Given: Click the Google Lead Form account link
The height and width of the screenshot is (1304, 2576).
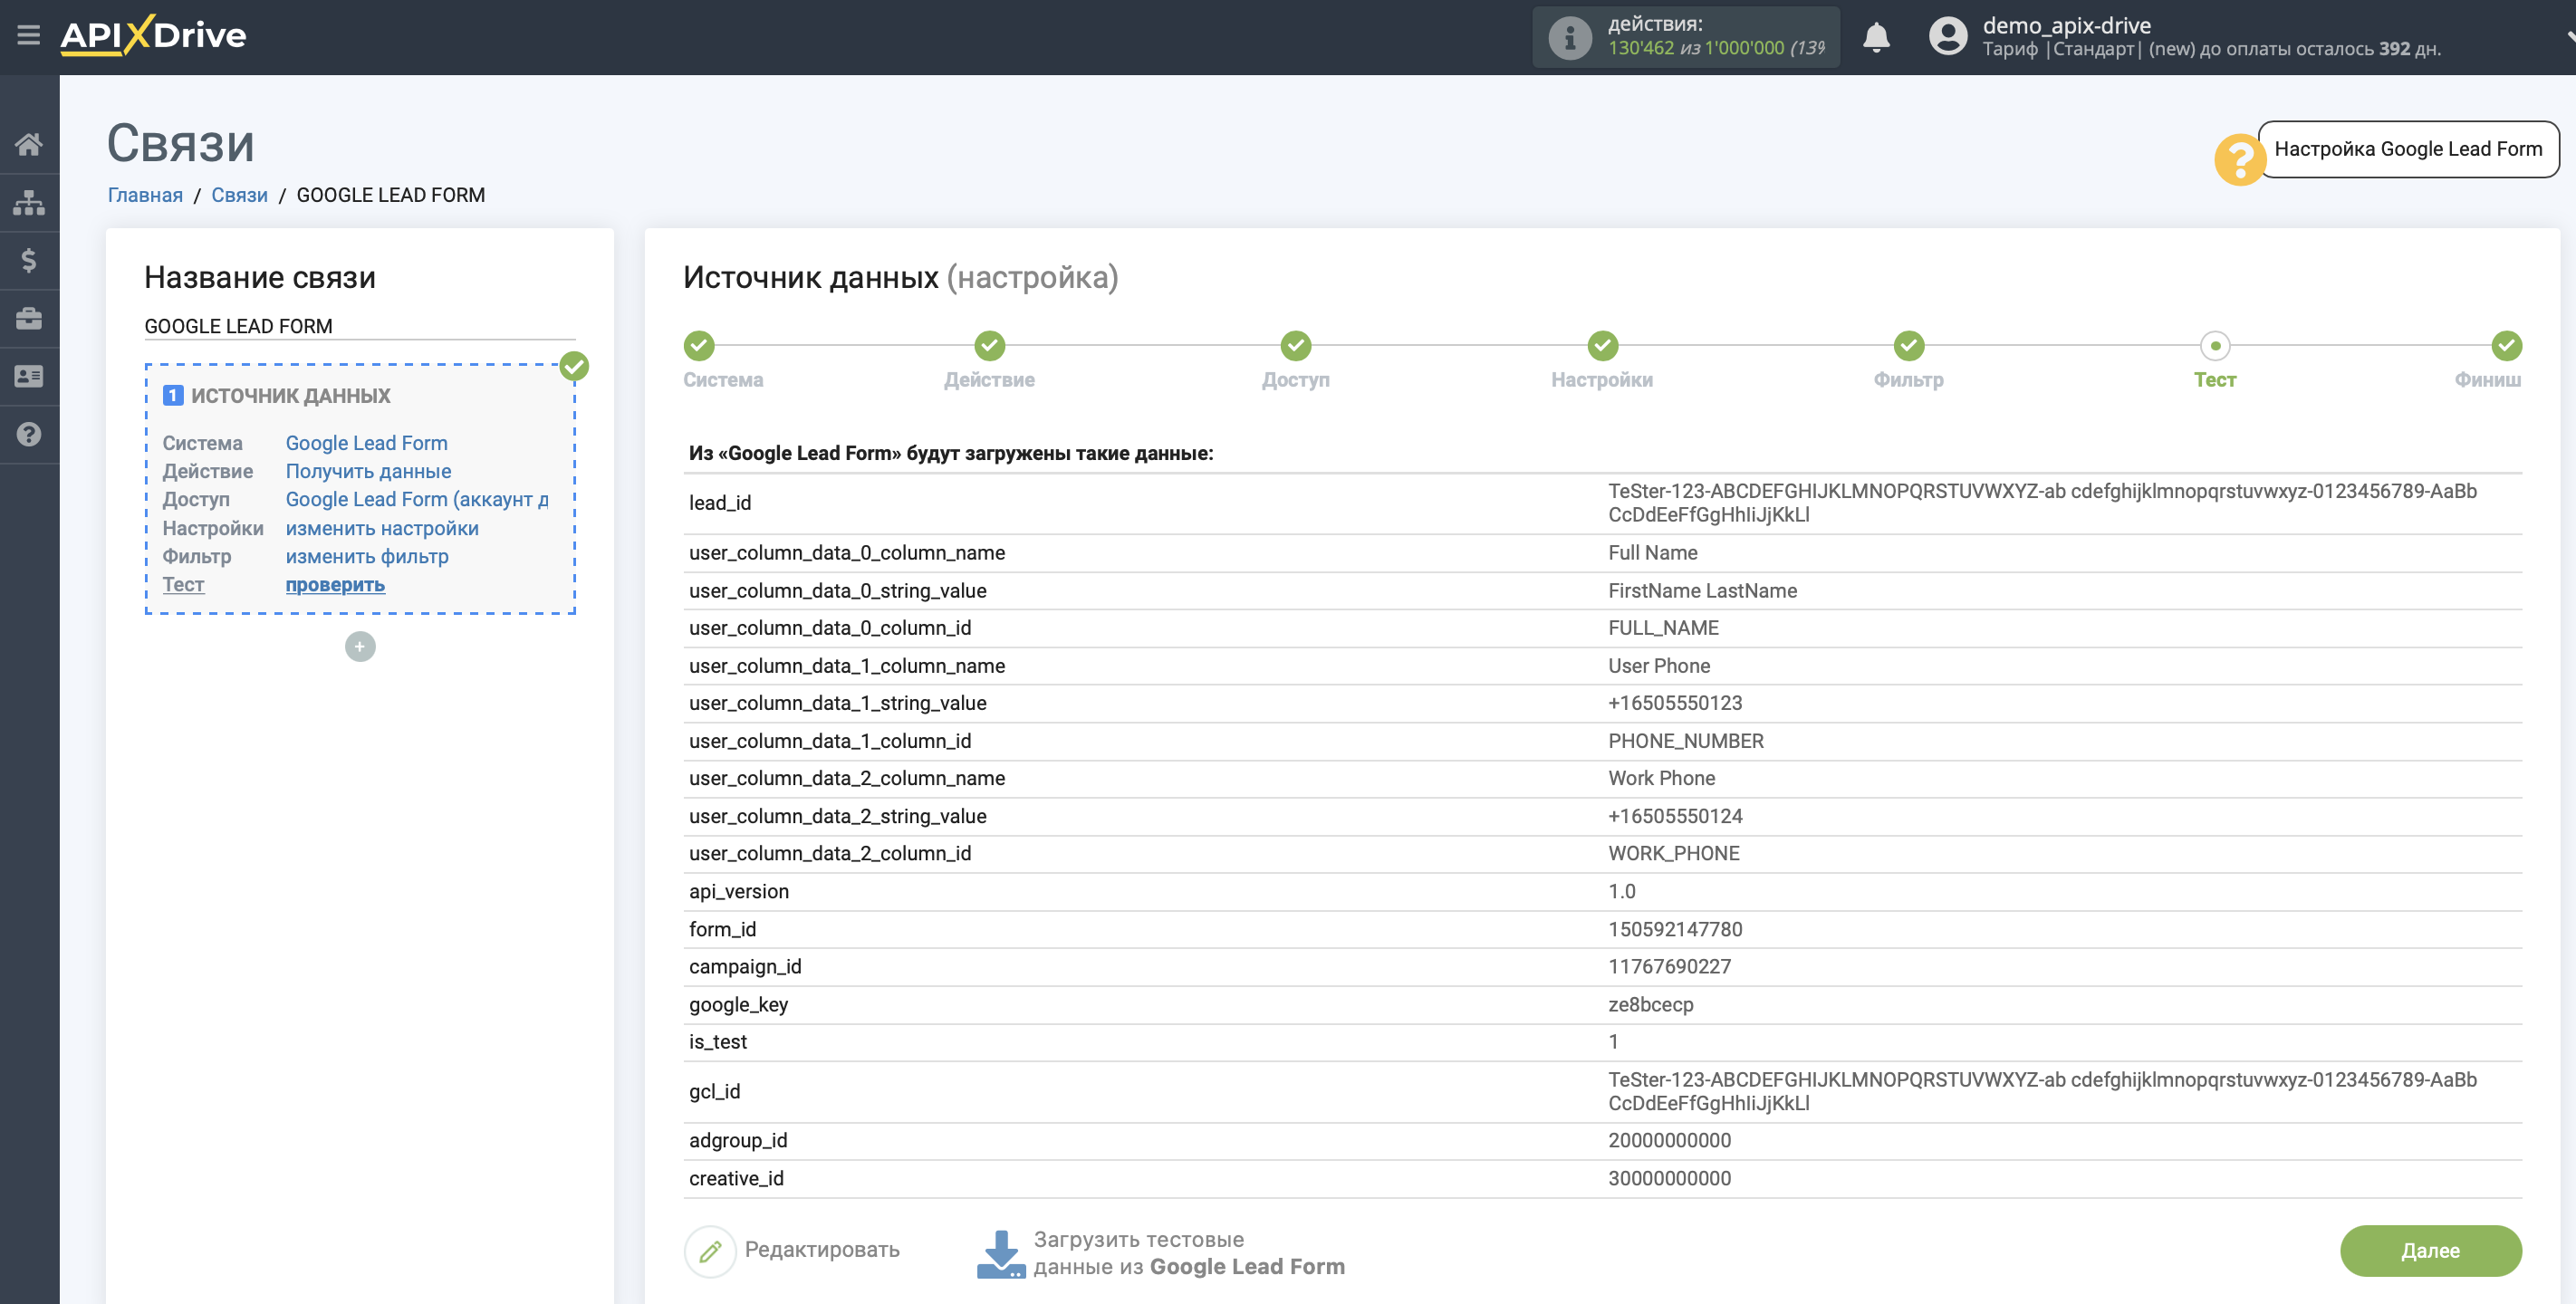Looking at the screenshot, I should tap(417, 499).
